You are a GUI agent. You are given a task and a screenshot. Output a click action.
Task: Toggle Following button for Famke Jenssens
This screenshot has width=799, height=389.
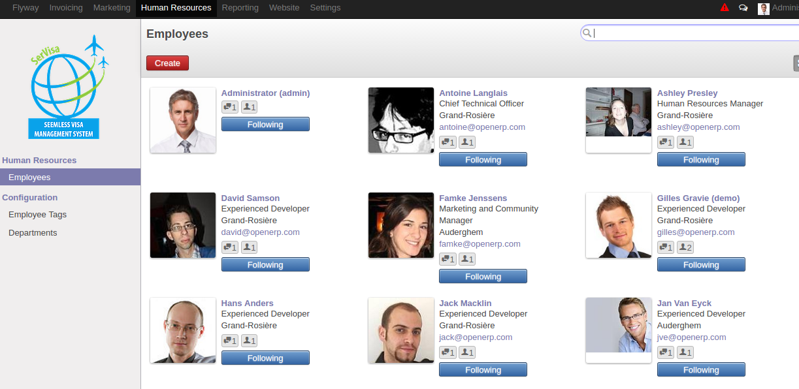coord(483,277)
